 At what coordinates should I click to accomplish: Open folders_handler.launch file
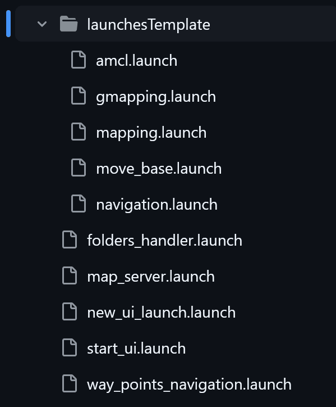tap(164, 241)
